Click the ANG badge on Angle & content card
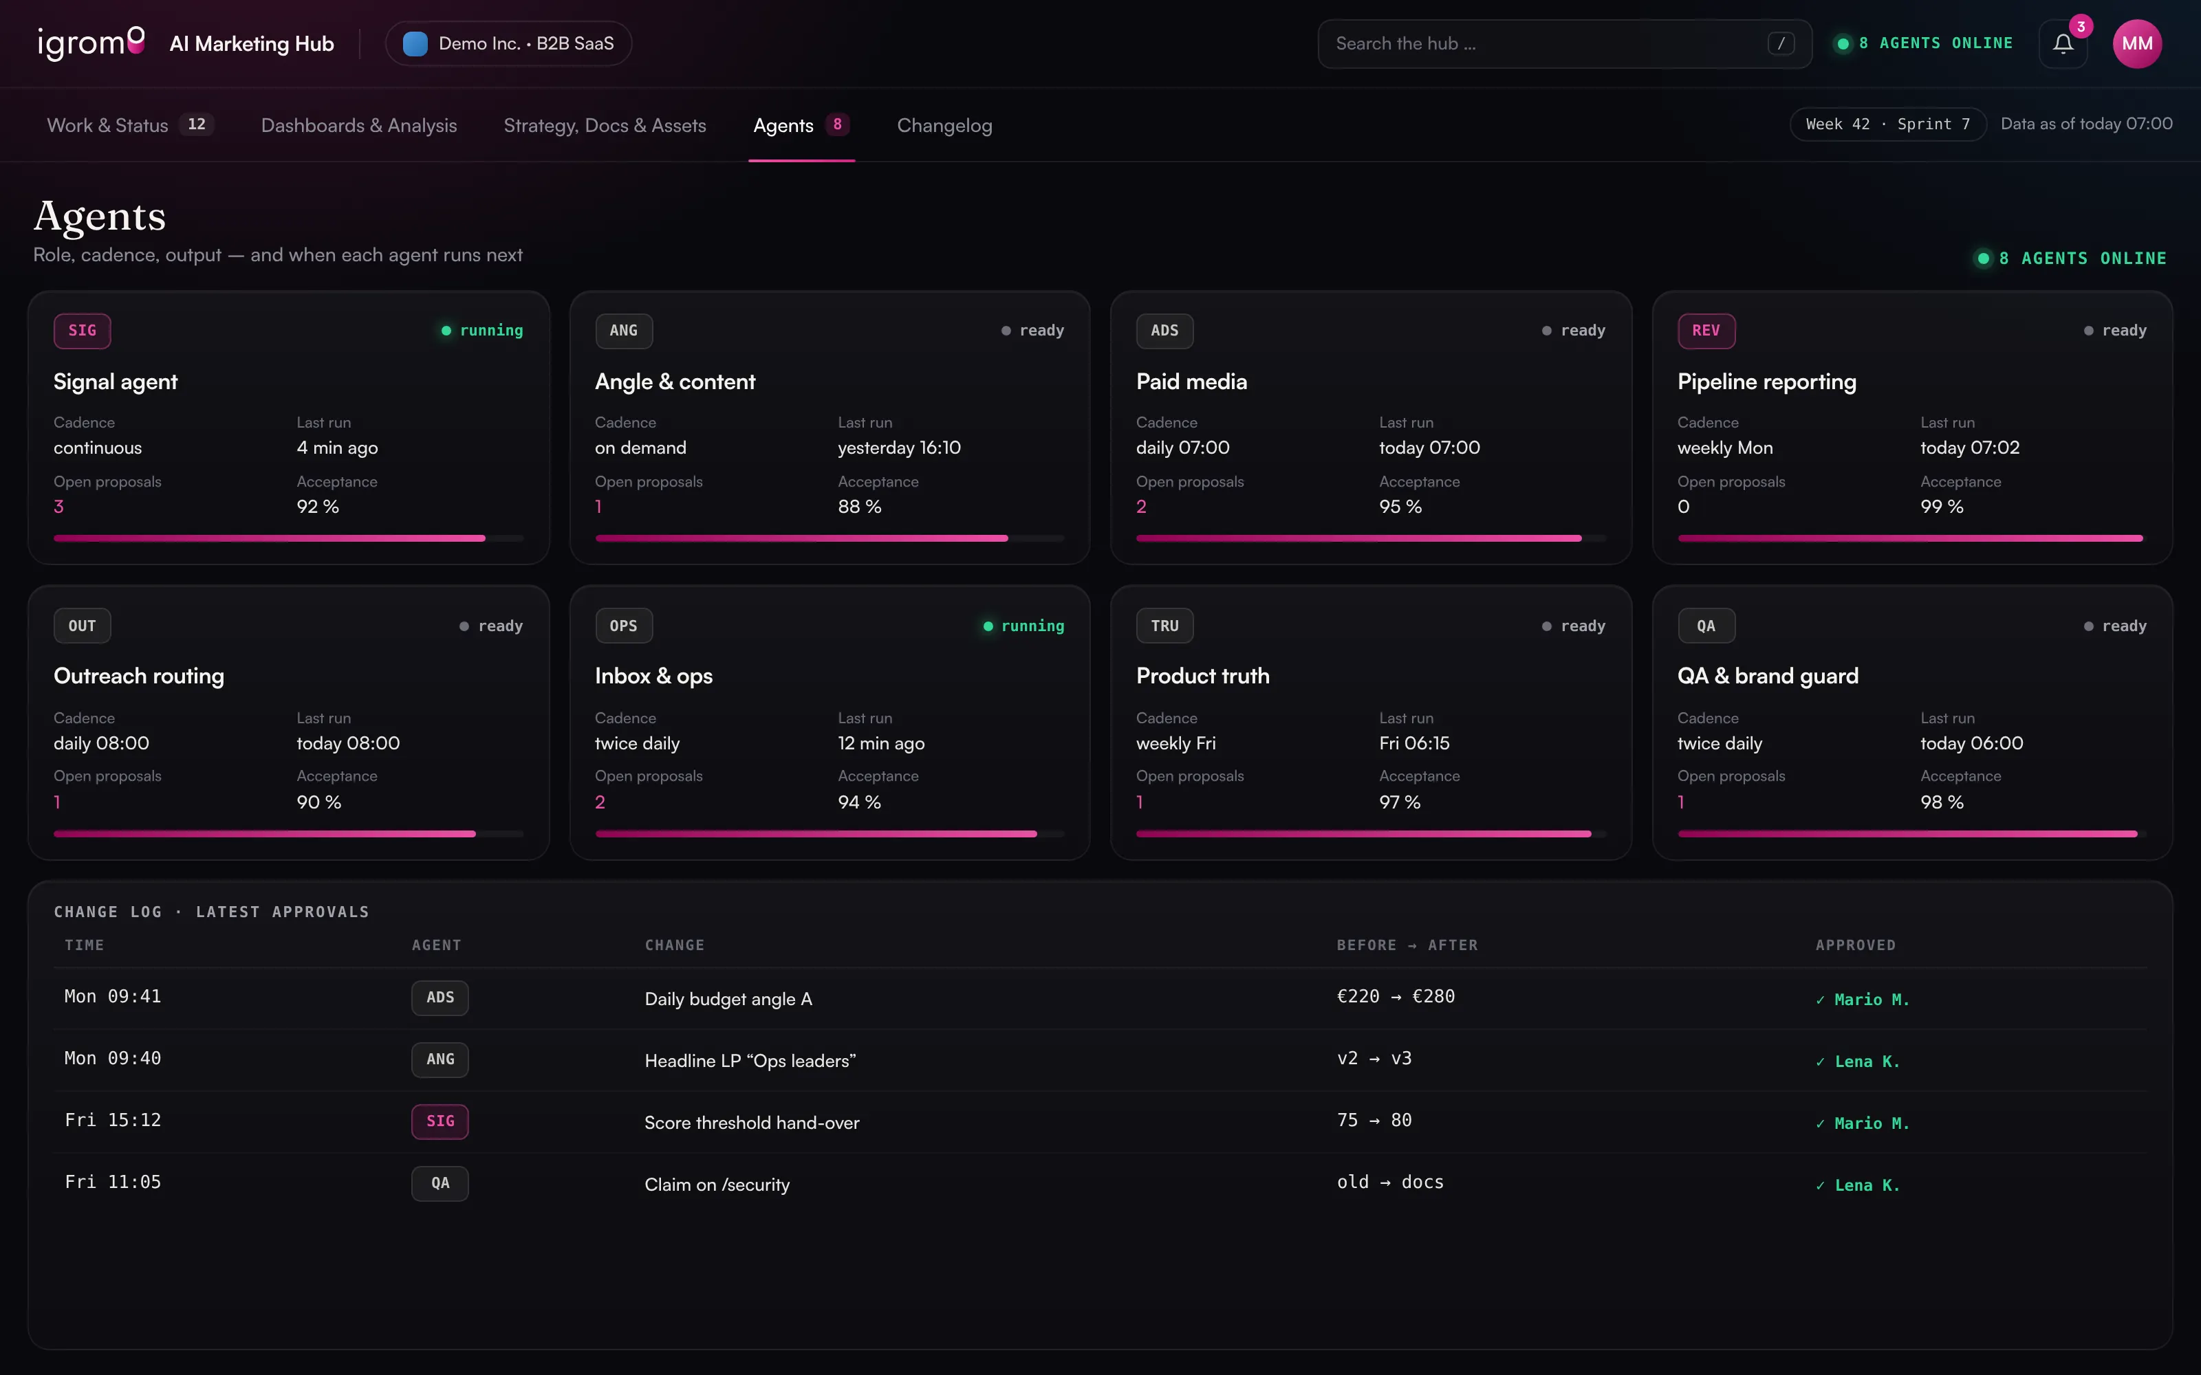The height and width of the screenshot is (1375, 2201). tap(623, 331)
